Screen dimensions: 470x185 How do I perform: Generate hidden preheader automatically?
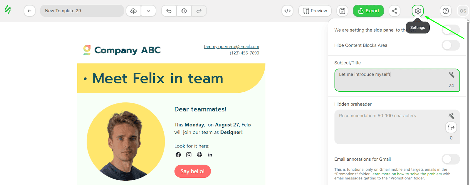pos(451,127)
